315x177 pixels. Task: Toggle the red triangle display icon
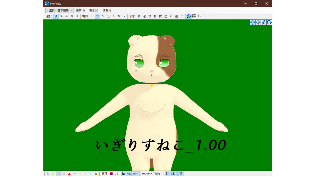[x=69, y=174]
